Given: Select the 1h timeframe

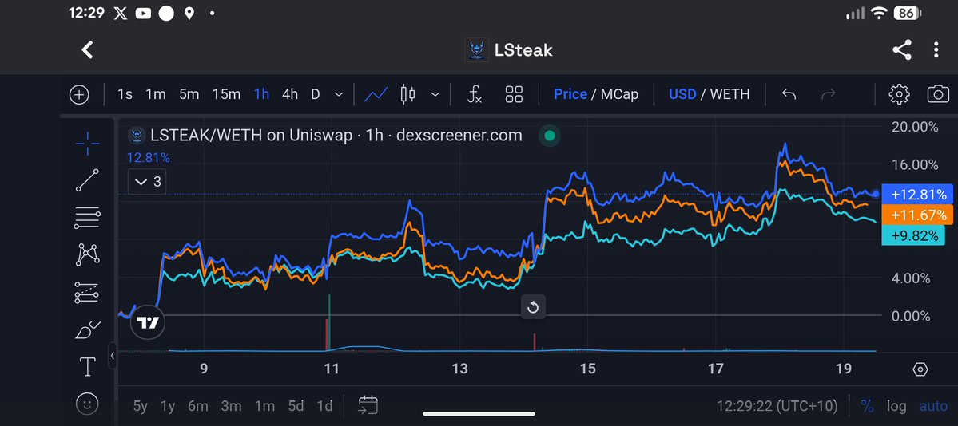Looking at the screenshot, I should click(261, 95).
